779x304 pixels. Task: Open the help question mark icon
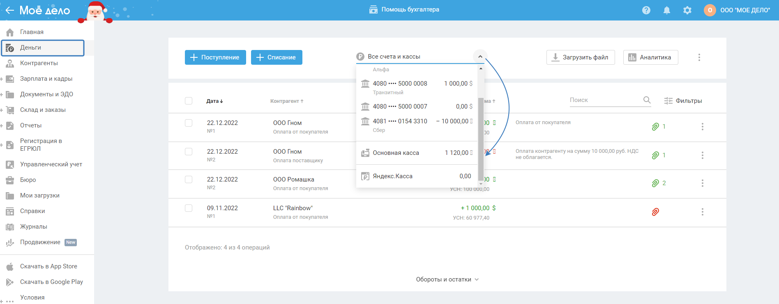[x=646, y=10]
